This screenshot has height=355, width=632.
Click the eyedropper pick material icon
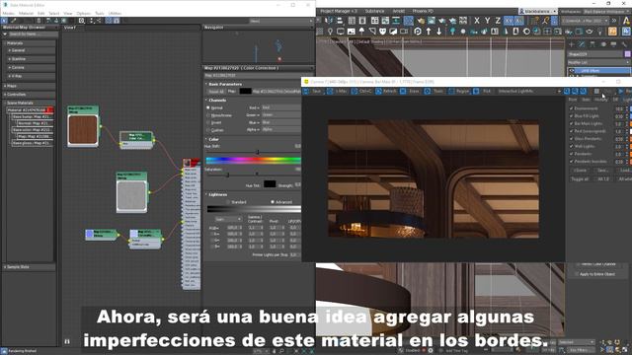(14, 21)
